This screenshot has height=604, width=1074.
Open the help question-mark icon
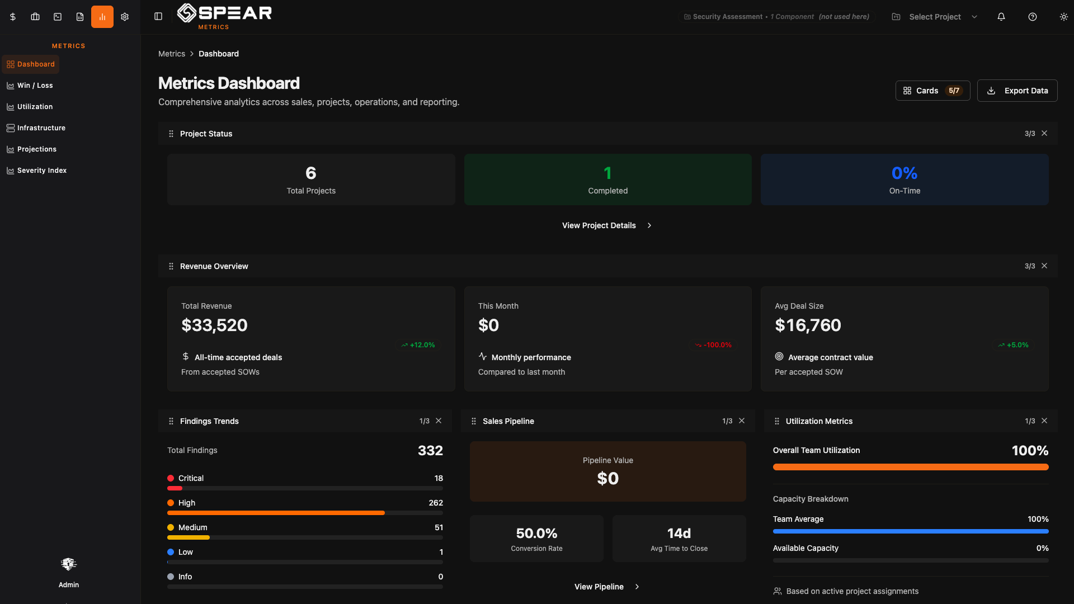coord(1032,17)
